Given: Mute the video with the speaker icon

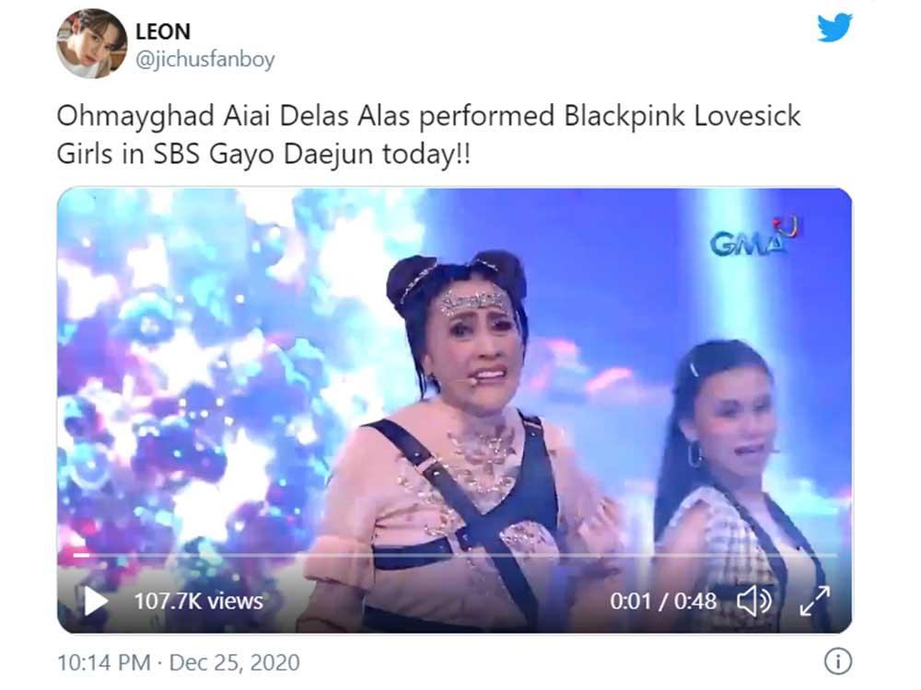Looking at the screenshot, I should coord(754,601).
